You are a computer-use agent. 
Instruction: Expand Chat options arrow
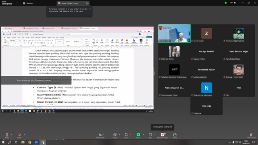pyautogui.click(x=119, y=135)
